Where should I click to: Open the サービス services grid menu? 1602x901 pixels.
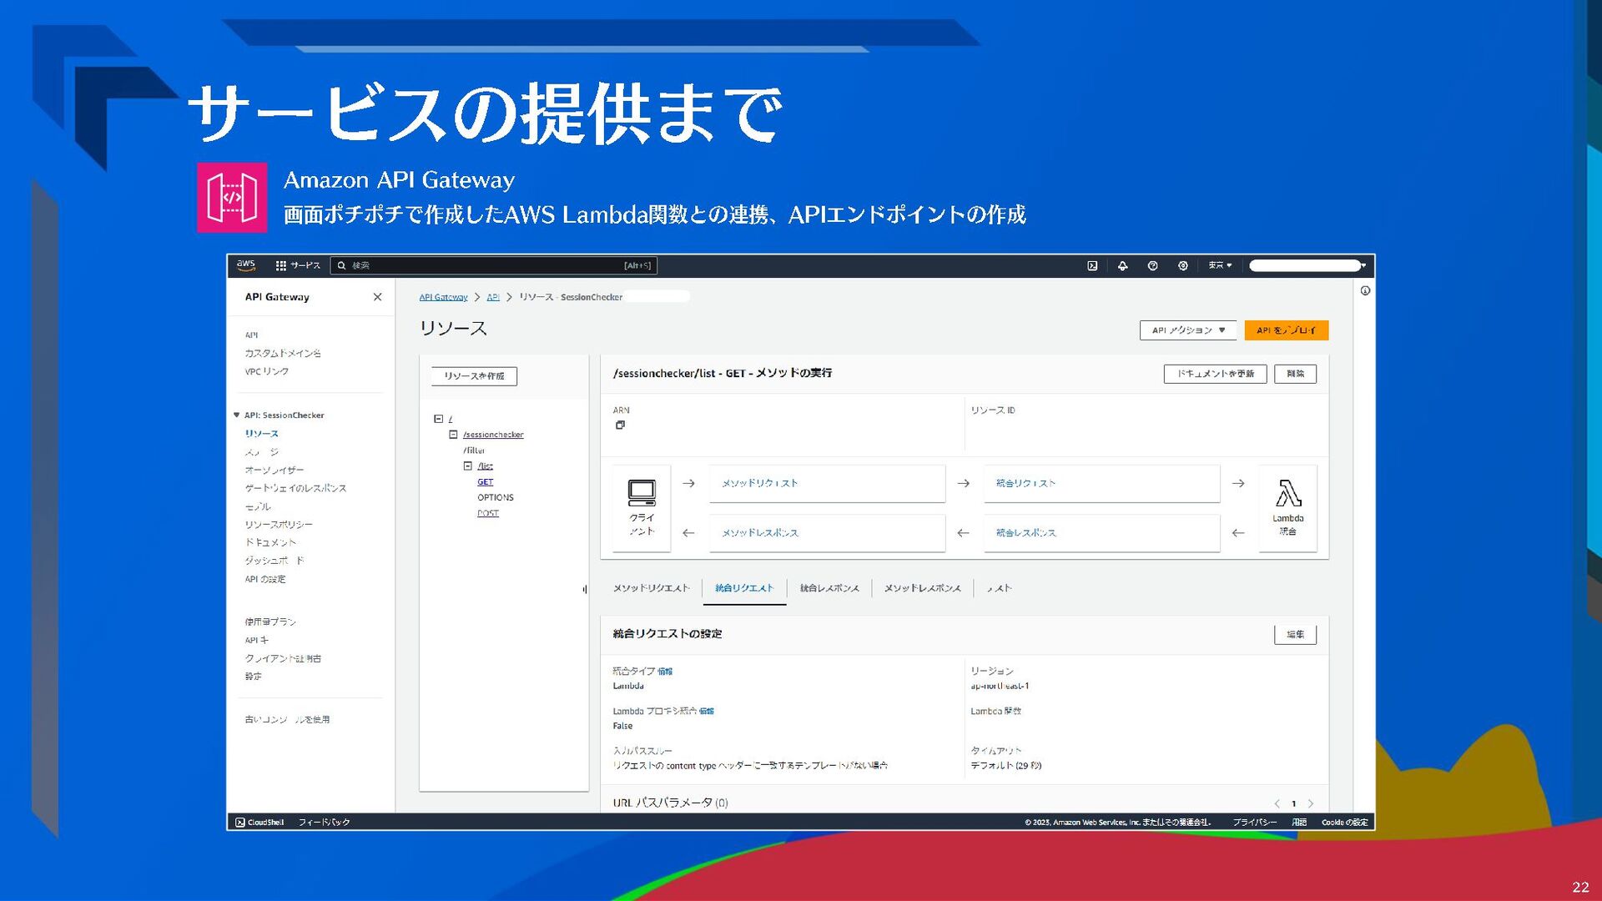pos(298,265)
